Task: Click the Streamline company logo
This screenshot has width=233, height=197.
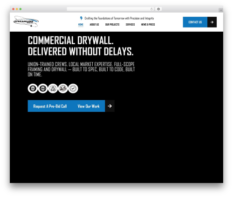Action: pos(26,21)
